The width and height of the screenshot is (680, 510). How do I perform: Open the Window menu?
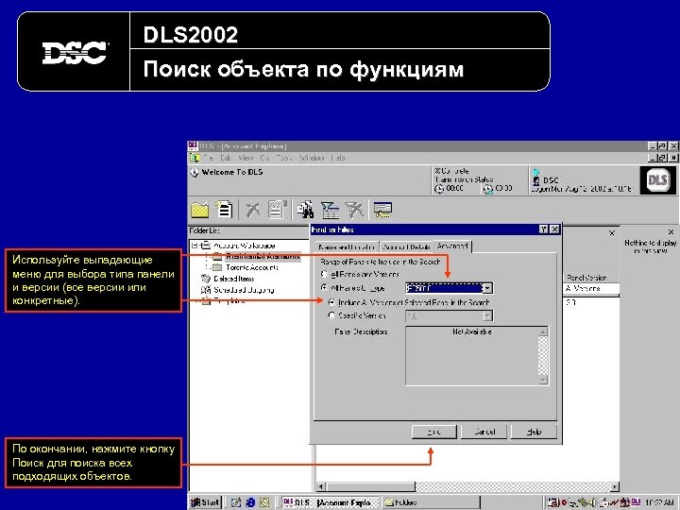pos(312,158)
